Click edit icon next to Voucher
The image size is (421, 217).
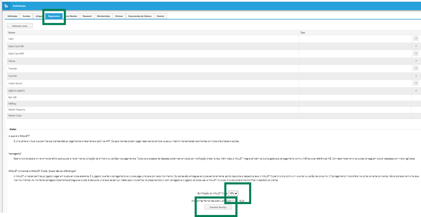point(416,76)
